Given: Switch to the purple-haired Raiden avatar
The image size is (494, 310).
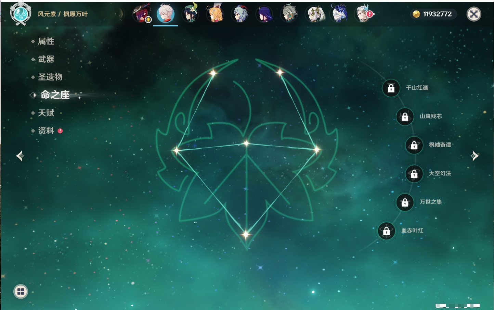Looking at the screenshot, I should 265,14.
